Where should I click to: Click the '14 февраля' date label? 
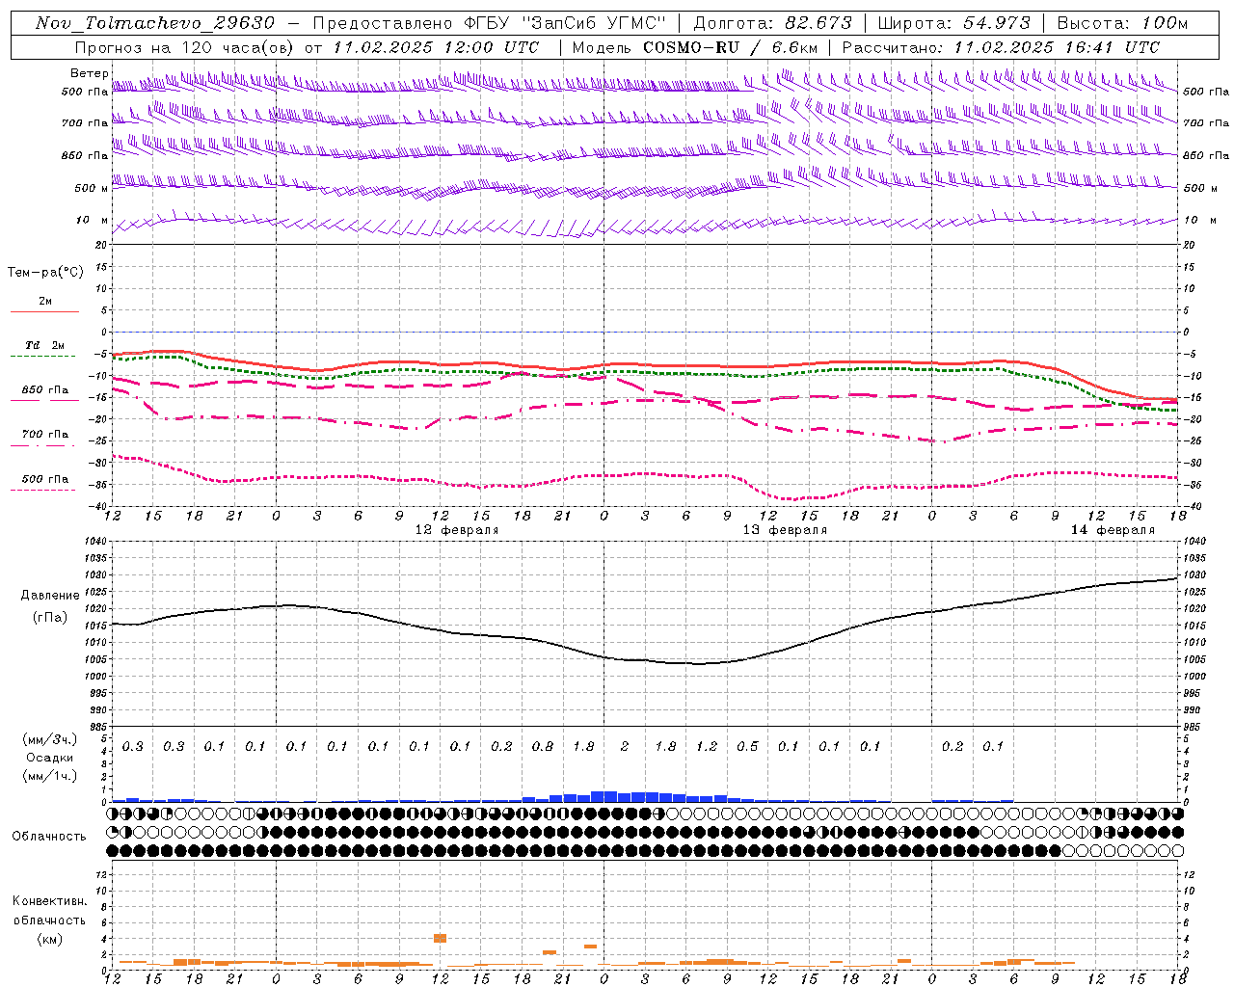[1113, 530]
